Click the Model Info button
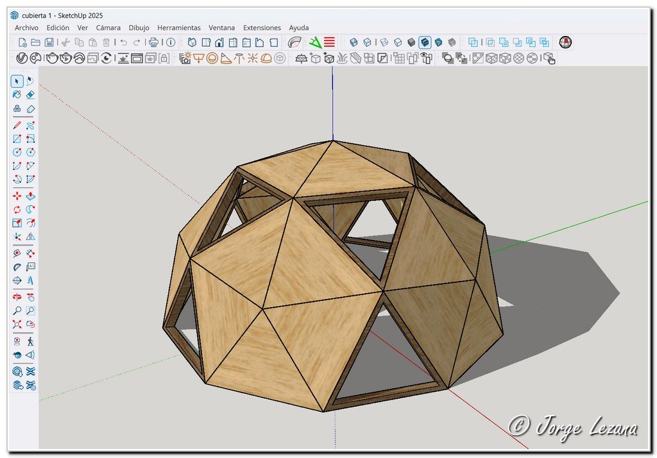The width and height of the screenshot is (657, 458). (171, 42)
